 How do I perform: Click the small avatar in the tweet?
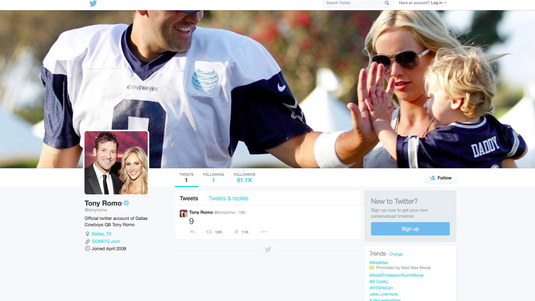click(183, 214)
